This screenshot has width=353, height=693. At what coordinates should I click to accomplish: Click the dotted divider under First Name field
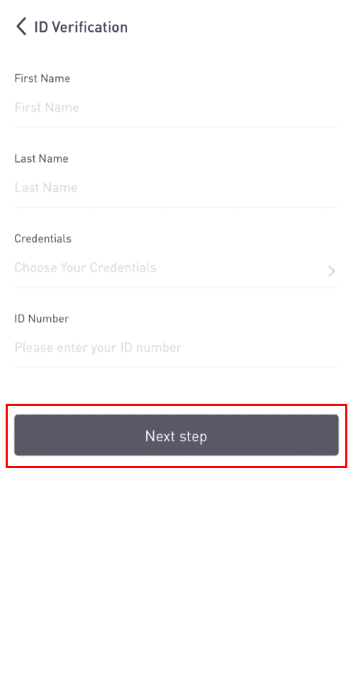pyautogui.click(x=176, y=127)
